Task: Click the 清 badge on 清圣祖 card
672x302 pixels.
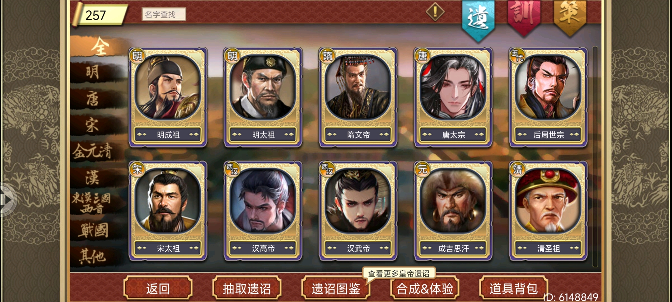Action: pyautogui.click(x=517, y=169)
